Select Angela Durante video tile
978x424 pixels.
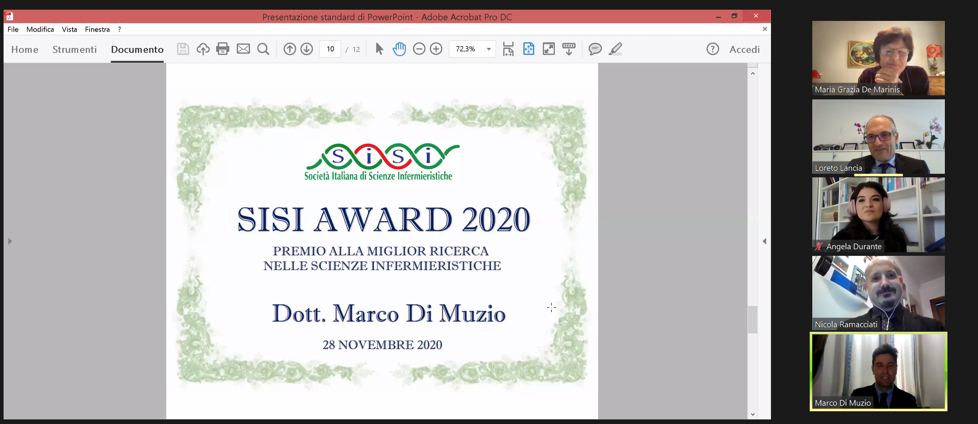[x=878, y=215]
